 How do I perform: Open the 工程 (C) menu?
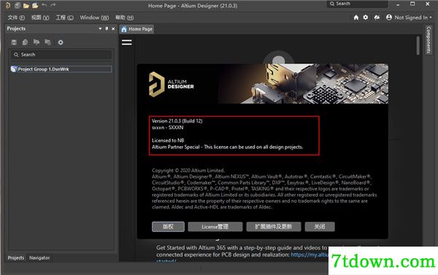click(64, 18)
